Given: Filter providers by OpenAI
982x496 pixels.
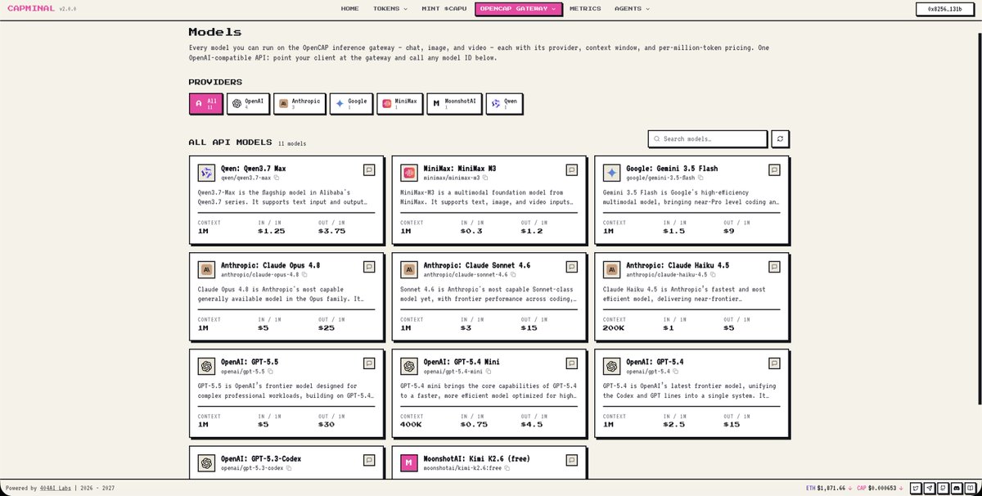Looking at the screenshot, I should [x=247, y=104].
